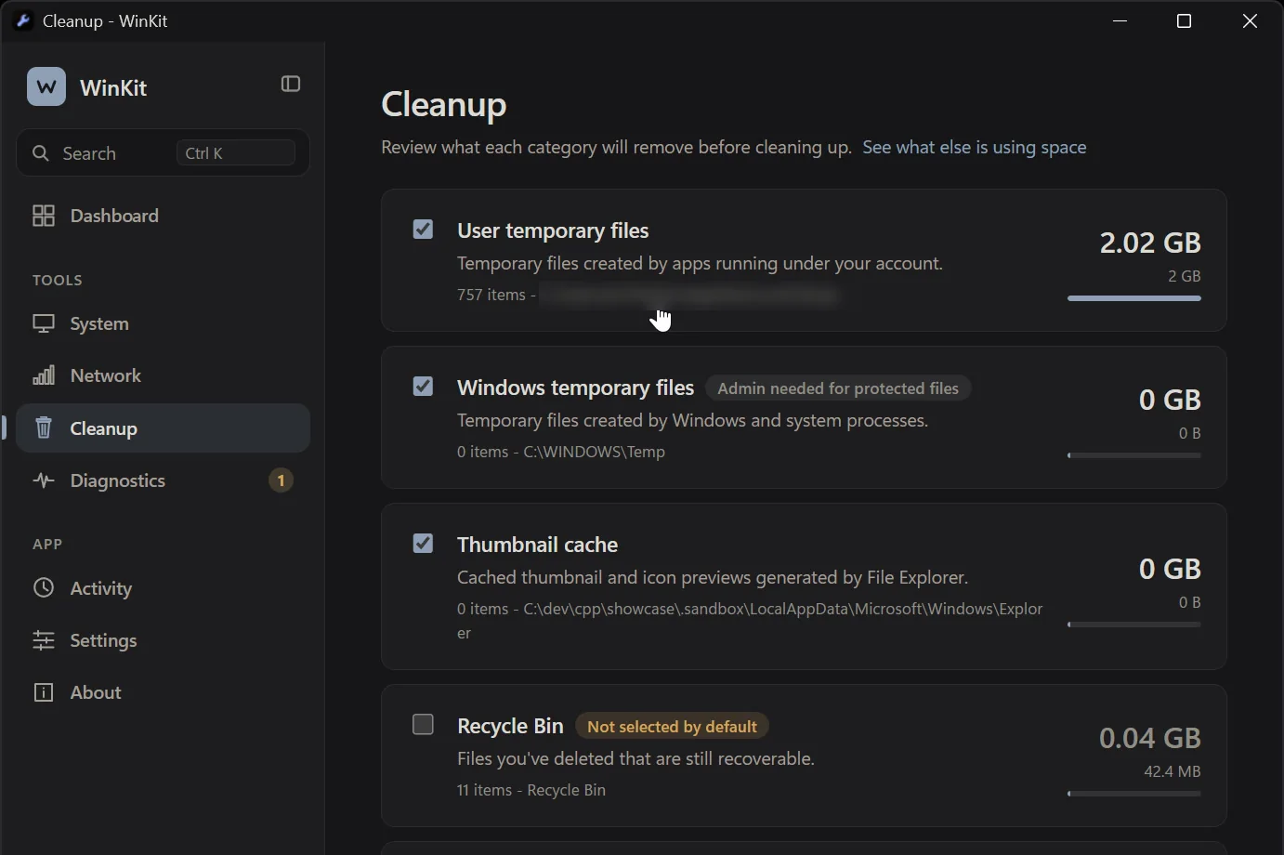Image resolution: width=1284 pixels, height=855 pixels.
Task: Click the Diagnostics notification badge showing 1
Action: (x=282, y=480)
